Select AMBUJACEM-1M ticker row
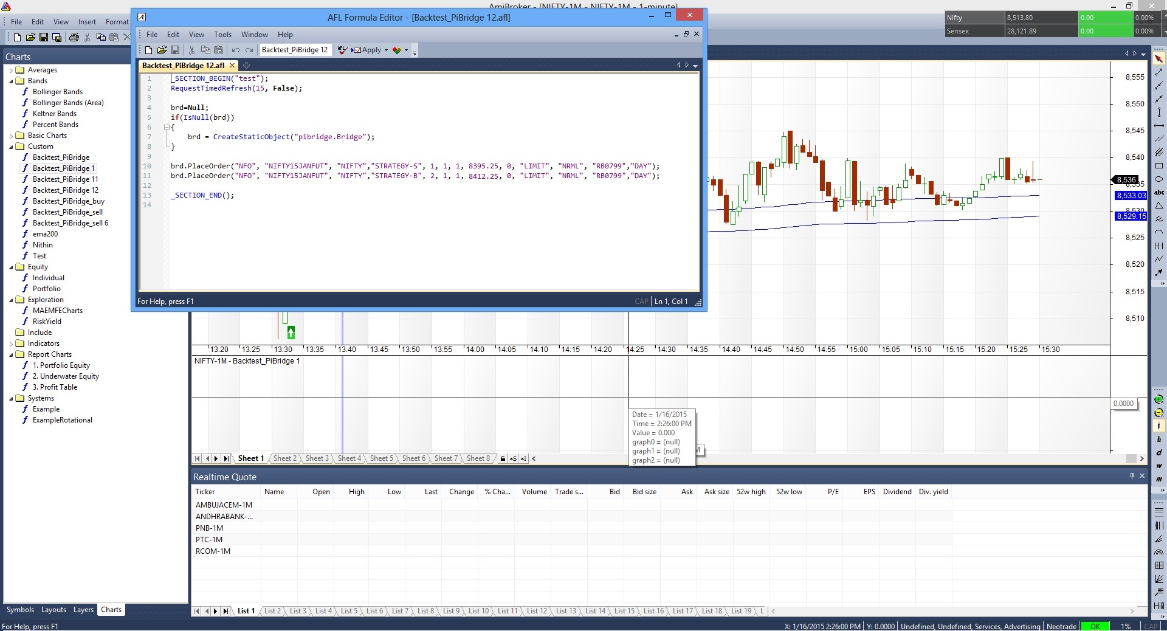Screen dimensions: 1167x631 click(224, 505)
